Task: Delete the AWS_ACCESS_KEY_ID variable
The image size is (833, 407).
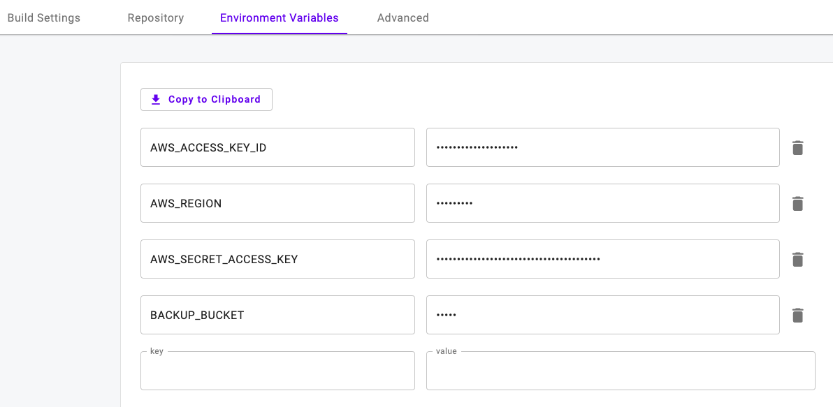Action: [x=797, y=148]
